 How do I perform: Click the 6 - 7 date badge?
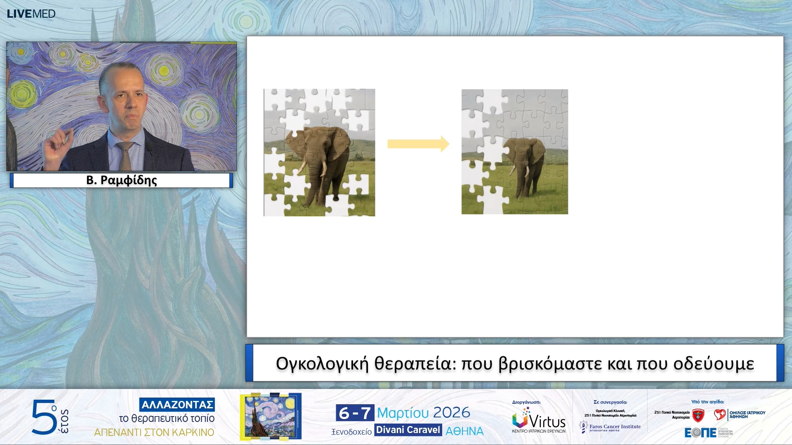coord(355,412)
